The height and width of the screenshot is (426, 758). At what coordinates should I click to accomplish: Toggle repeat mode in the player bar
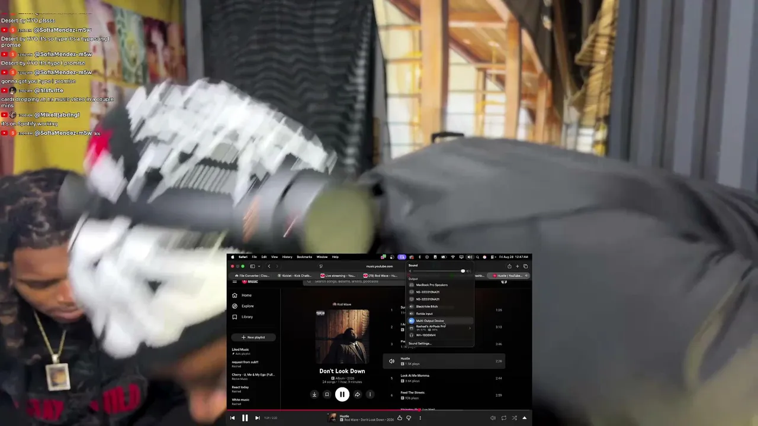[504, 418]
